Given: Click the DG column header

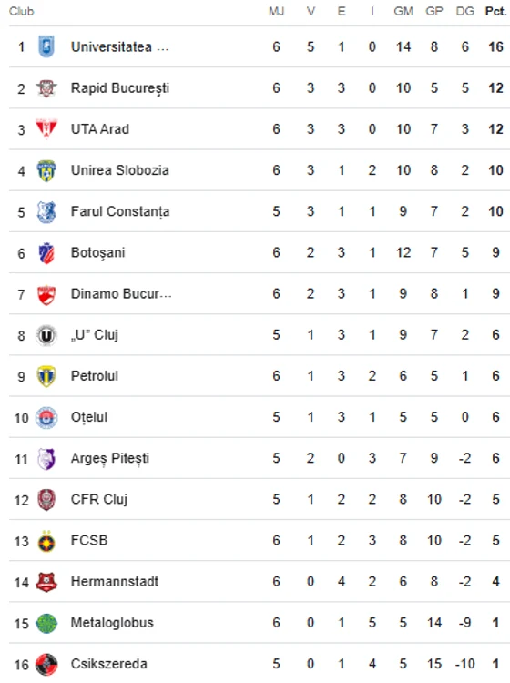Looking at the screenshot, I should tap(465, 11).
